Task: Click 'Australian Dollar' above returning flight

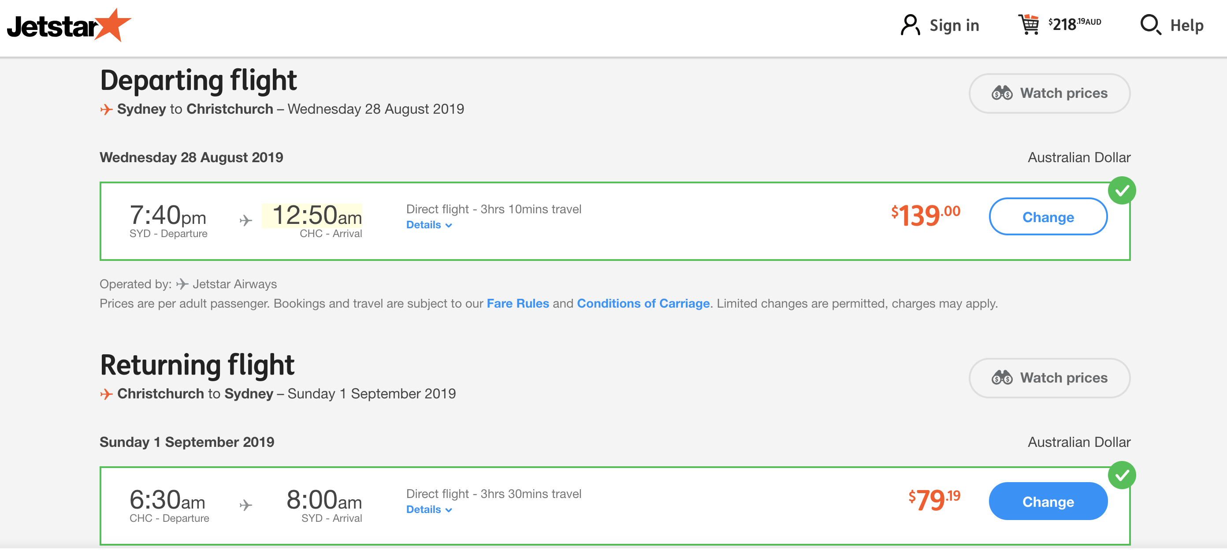Action: point(1079,442)
